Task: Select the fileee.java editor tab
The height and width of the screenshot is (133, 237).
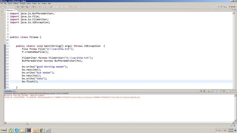Action: pos(10,10)
